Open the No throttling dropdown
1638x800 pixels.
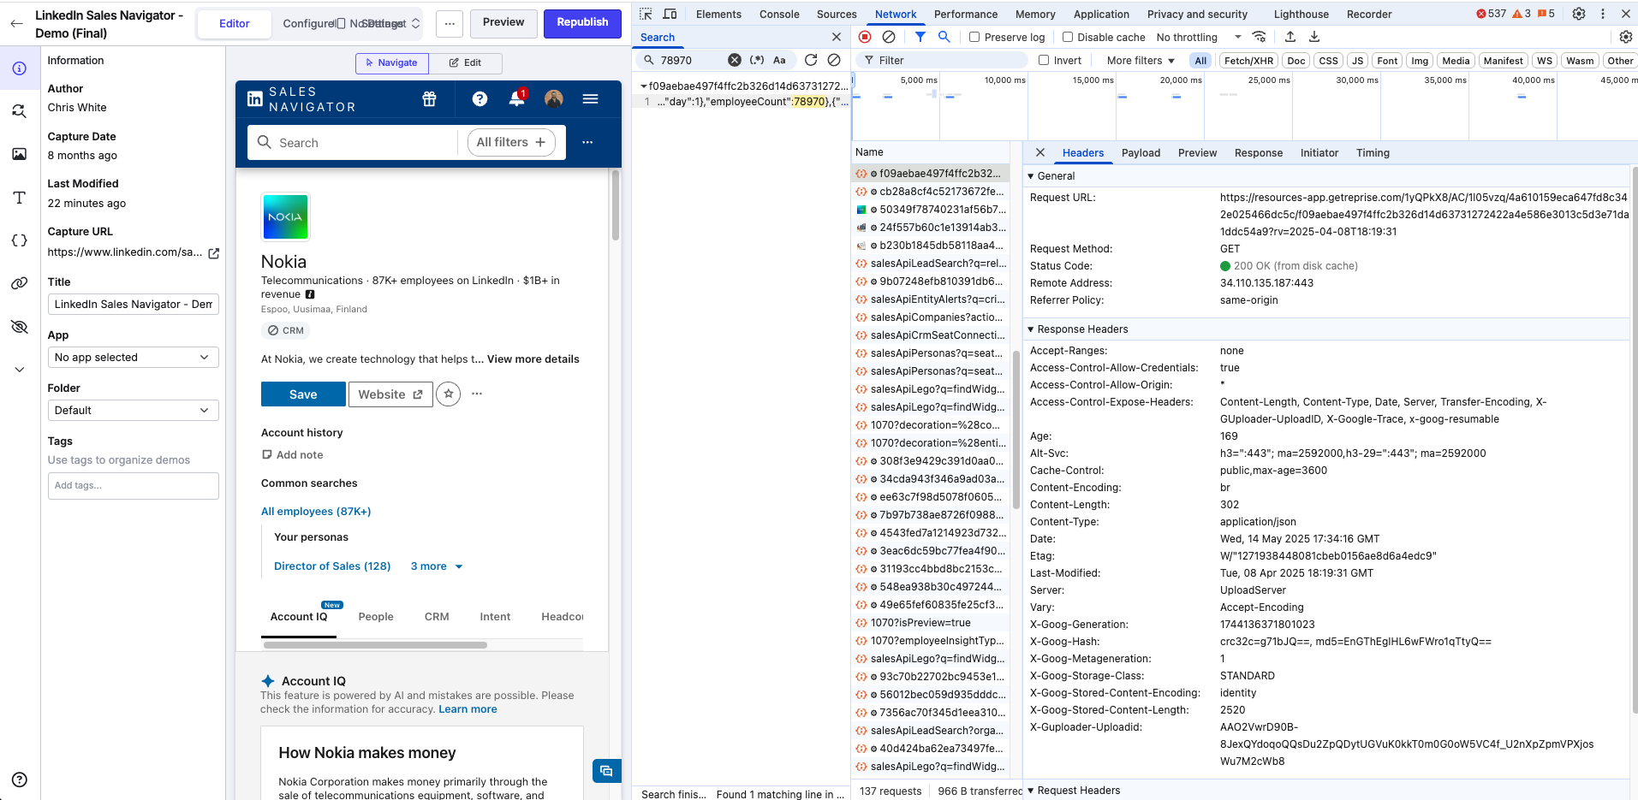tap(1199, 38)
